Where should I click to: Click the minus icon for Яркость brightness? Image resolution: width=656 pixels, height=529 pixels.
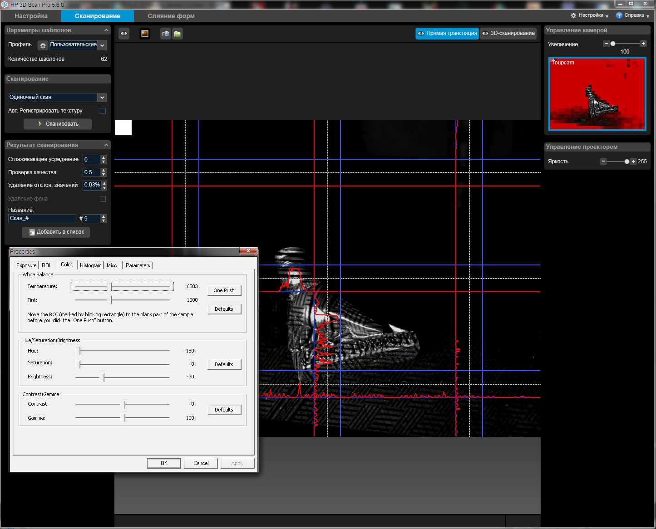(x=603, y=161)
